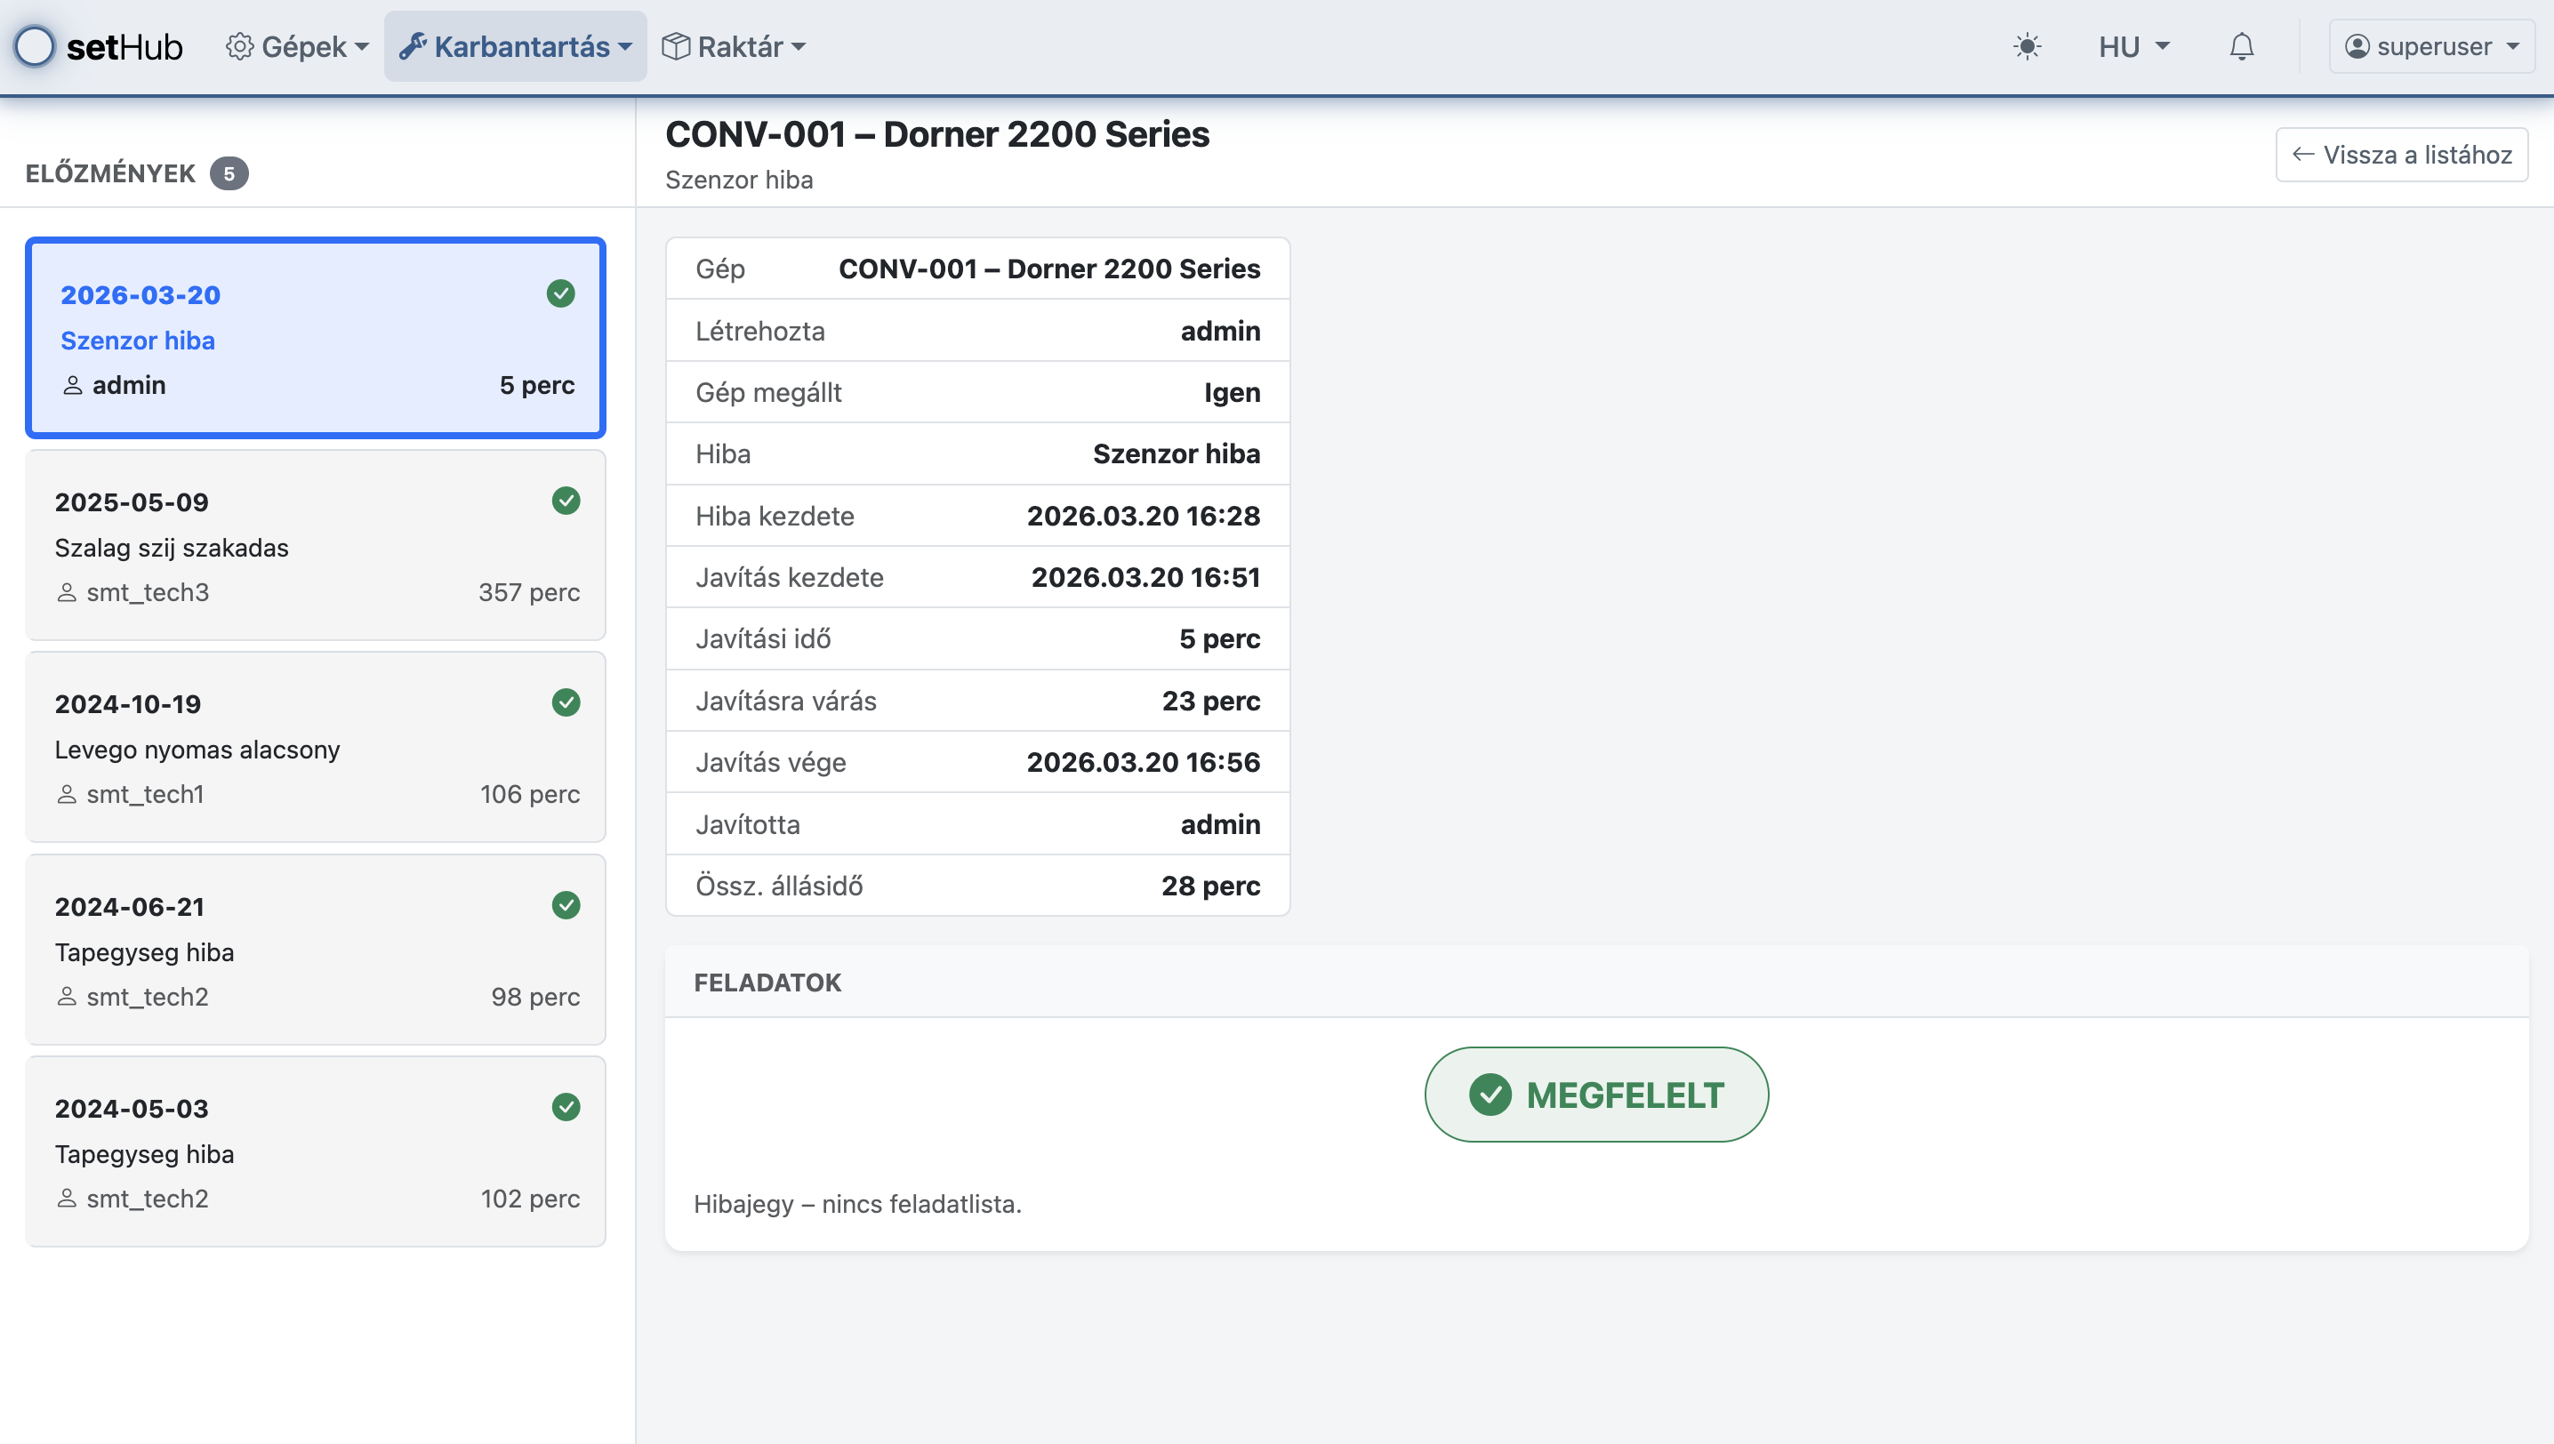Click the gear icon next to Gépek
Viewport: 2554px width, 1444px height.
coord(239,46)
